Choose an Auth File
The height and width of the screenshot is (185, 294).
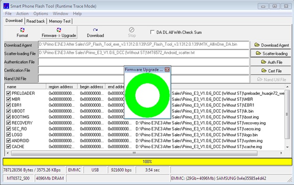[271, 62]
